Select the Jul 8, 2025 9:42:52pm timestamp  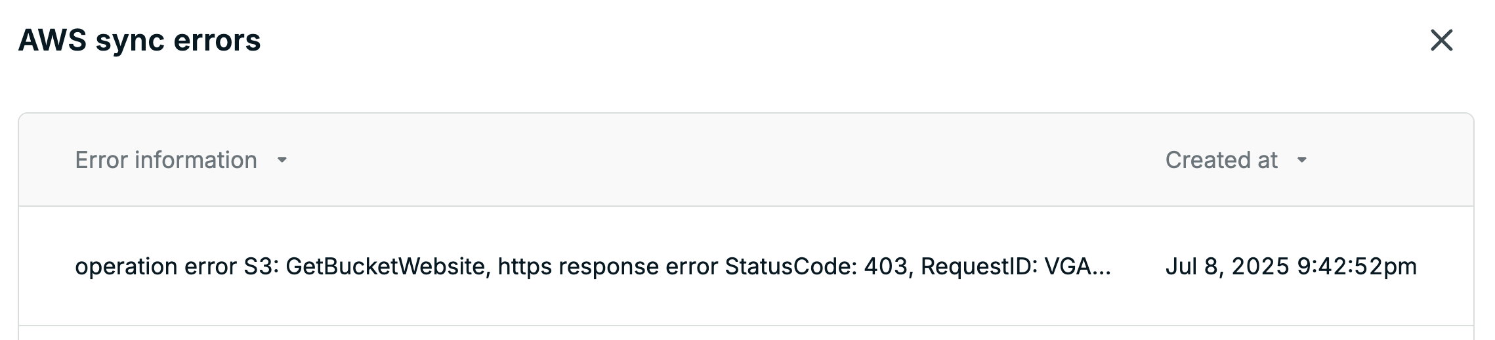[1291, 266]
